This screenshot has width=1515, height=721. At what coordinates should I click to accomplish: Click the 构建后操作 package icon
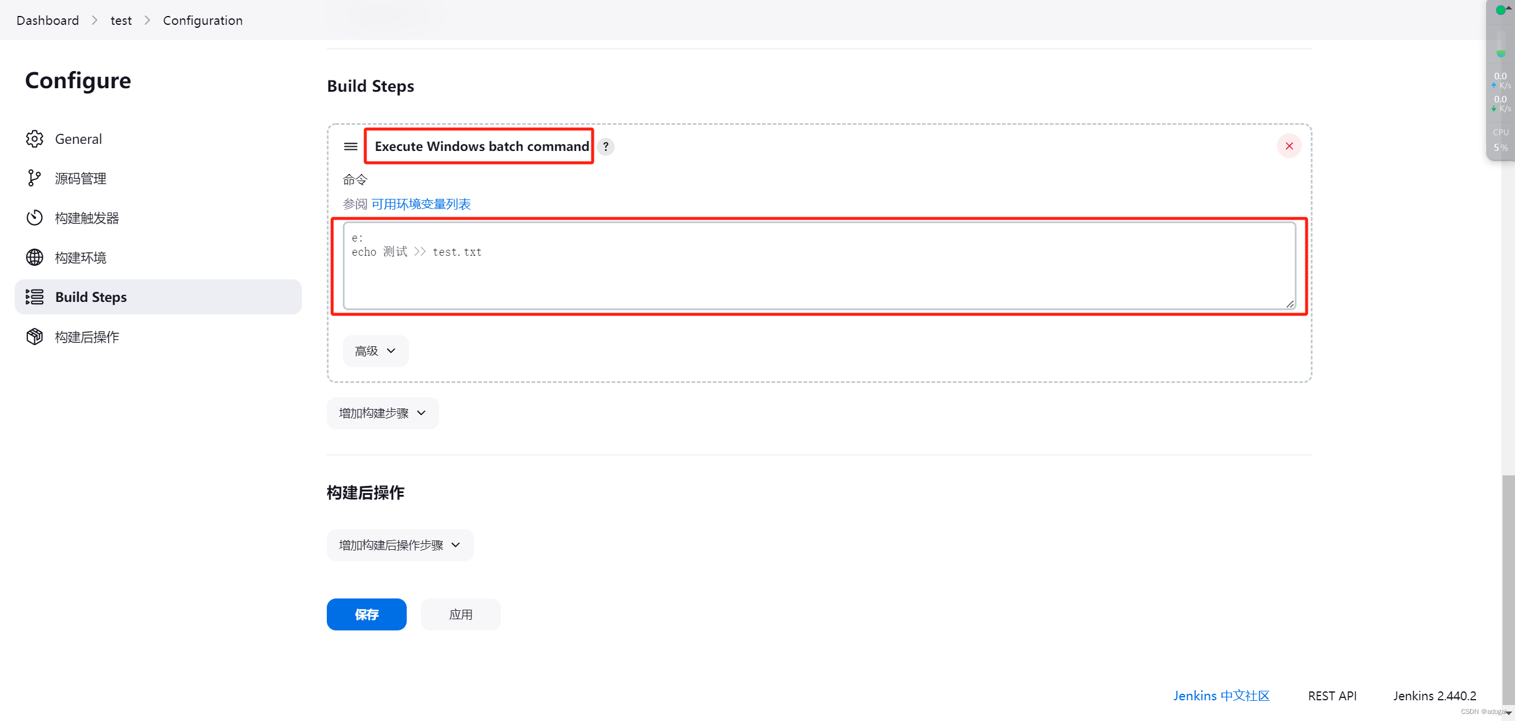click(34, 336)
